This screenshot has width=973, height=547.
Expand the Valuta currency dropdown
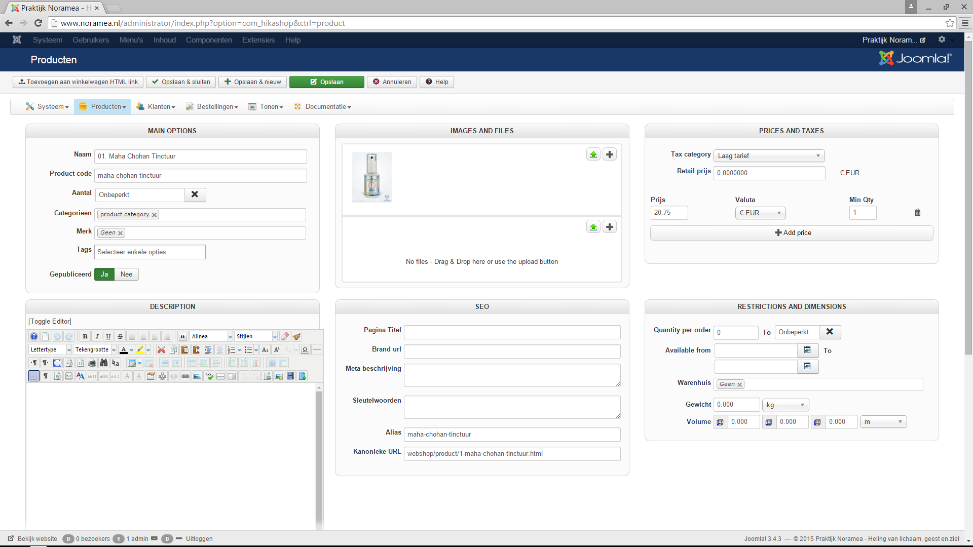click(760, 213)
